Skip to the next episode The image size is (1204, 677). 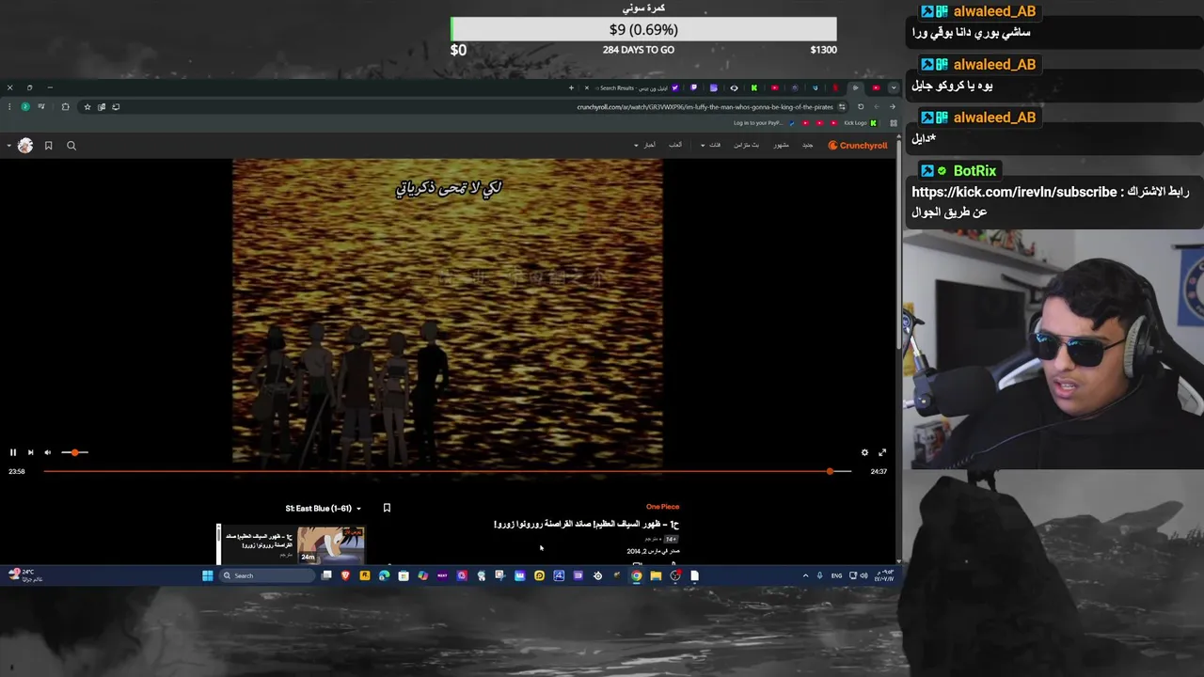(30, 452)
